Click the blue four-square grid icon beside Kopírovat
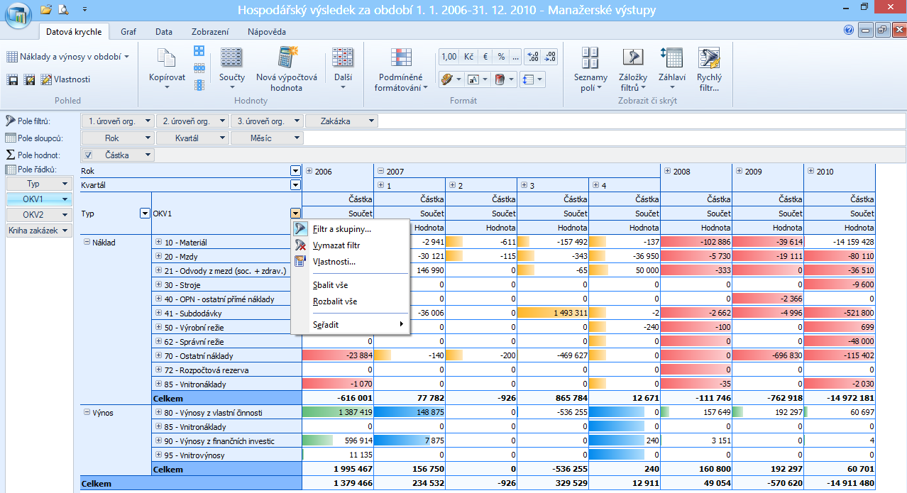The height and width of the screenshot is (493, 907). tap(199, 51)
